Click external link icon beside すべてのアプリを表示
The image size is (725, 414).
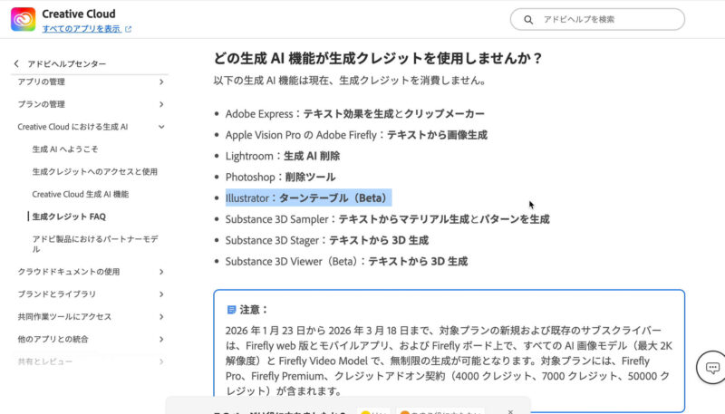[128, 29]
